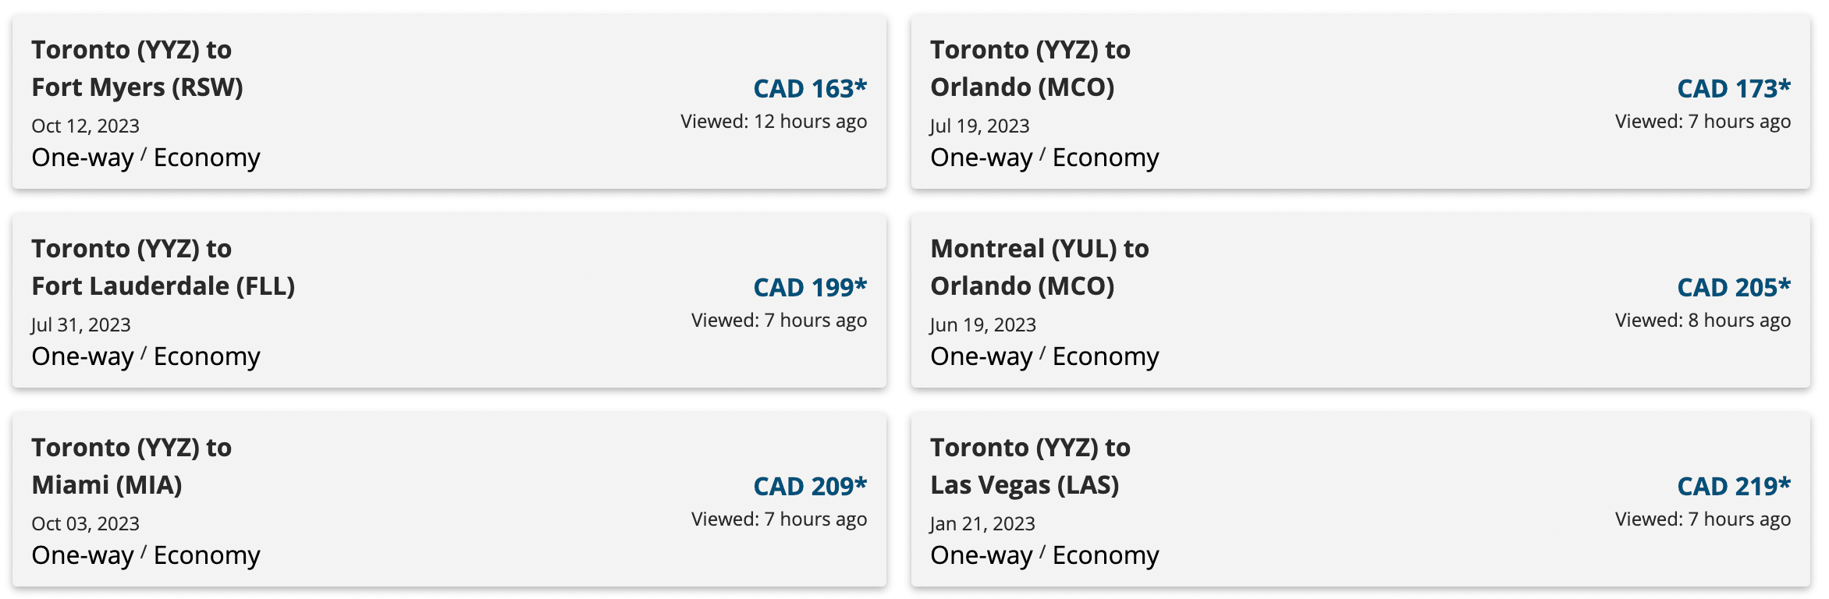Open Montreal to Orlando flight card
The height and width of the screenshot is (599, 1829).
coord(1359,300)
